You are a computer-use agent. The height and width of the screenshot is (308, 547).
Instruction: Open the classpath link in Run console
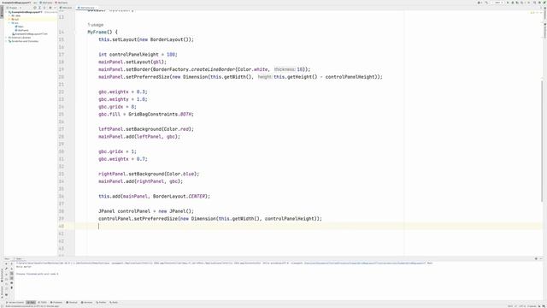click(365, 263)
